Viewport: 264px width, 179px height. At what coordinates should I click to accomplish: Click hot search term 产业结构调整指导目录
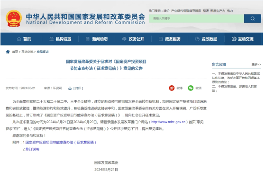pyautogui.click(x=186, y=11)
